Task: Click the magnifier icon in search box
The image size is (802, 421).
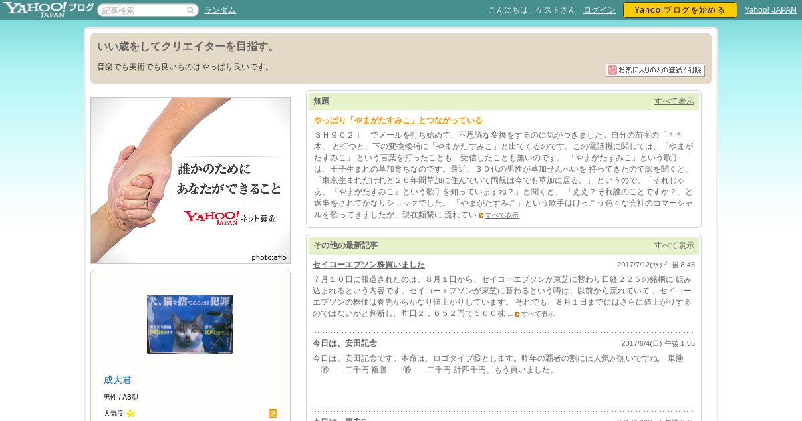Action: [x=190, y=11]
